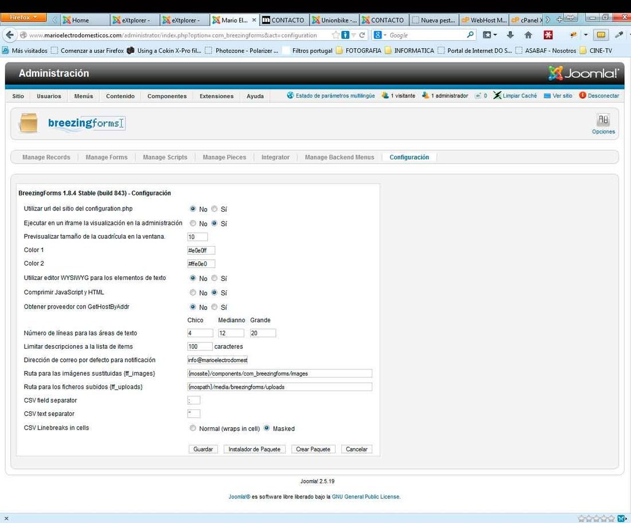This screenshot has width=631, height=523.
Task: Set 'Comprimir JavaScript y HTML' to Sí
Action: point(214,292)
